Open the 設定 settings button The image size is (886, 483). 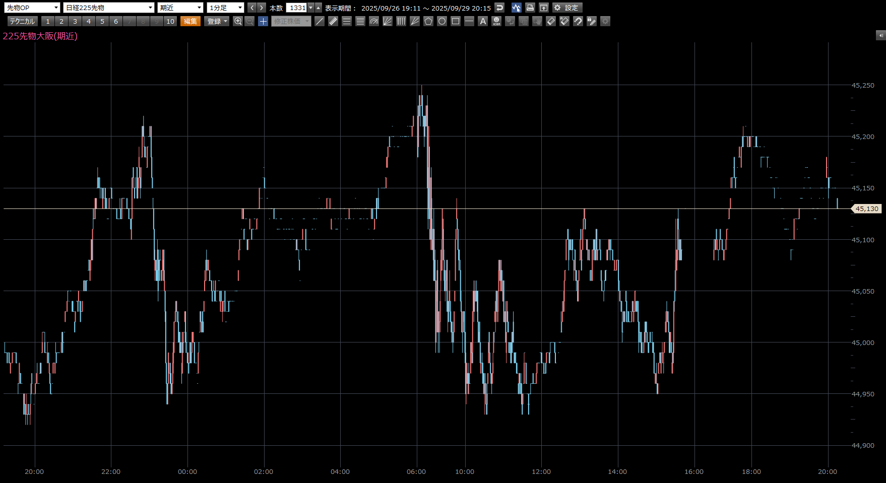tap(567, 8)
